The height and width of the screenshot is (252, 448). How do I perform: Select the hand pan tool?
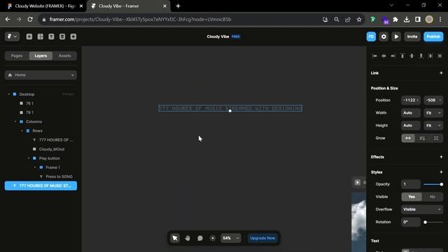[188, 238]
